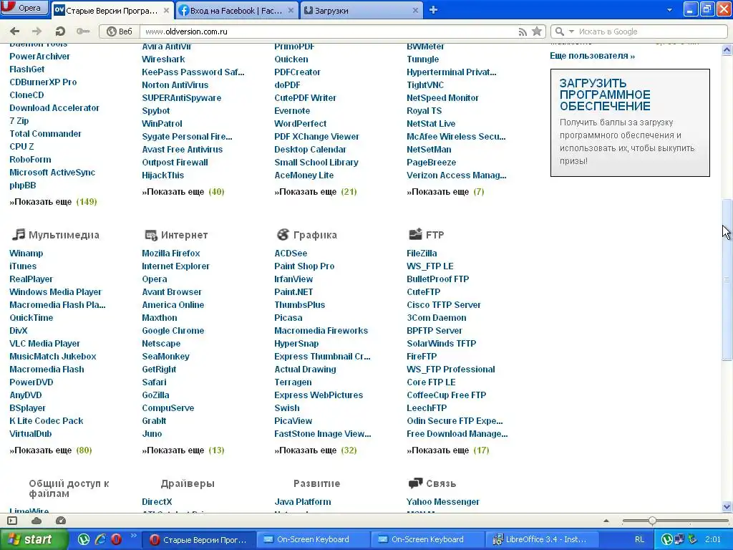Screen dimensions: 733x550
Task: Open LibreOffice 3.4 installer taskbar item
Action: click(x=541, y=539)
